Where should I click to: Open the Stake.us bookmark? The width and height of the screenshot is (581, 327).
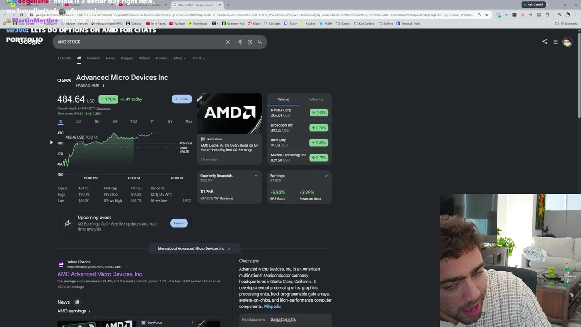[x=134, y=23]
